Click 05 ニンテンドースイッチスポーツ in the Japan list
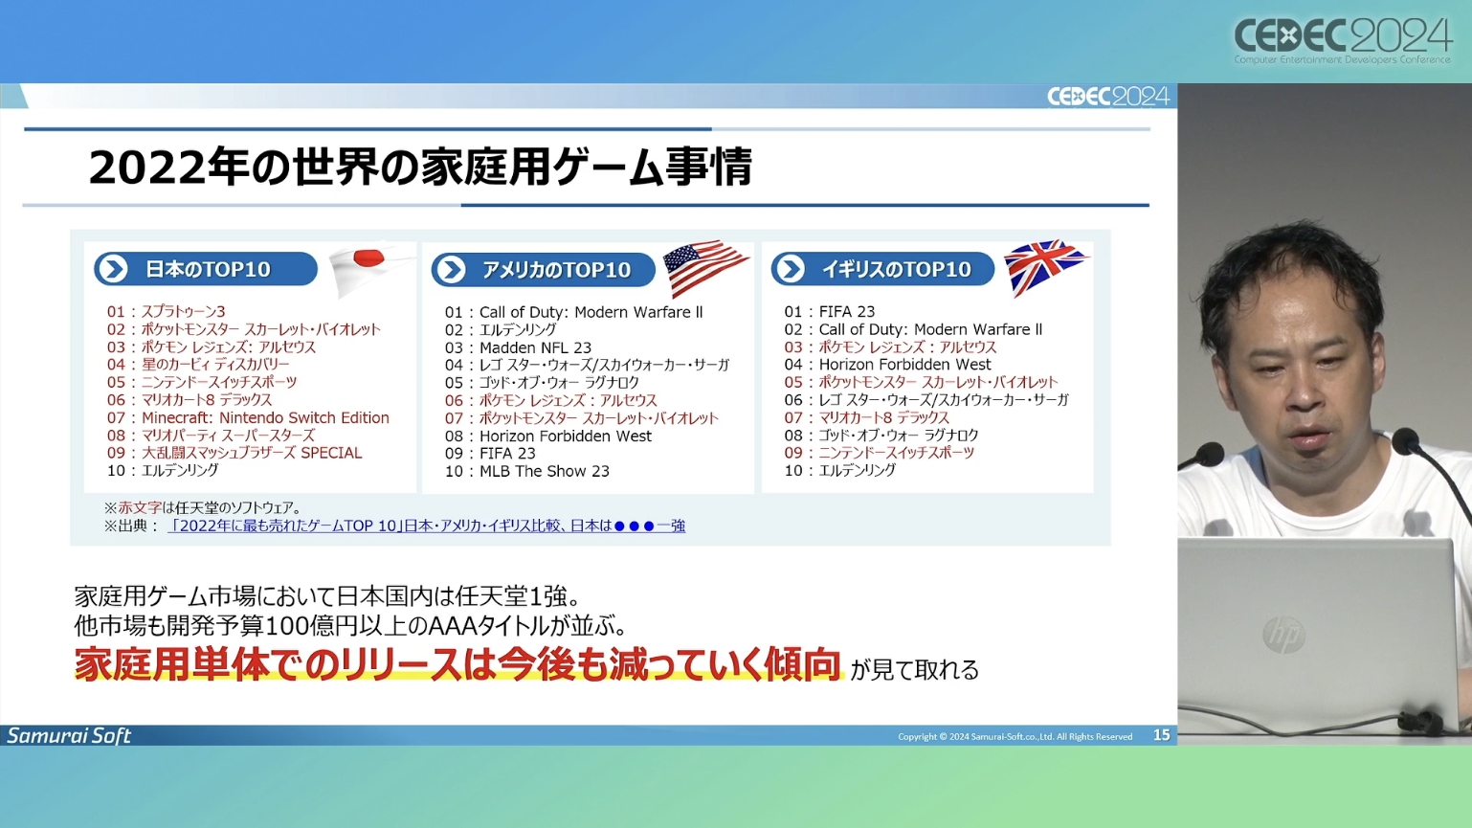Viewport: 1472px width, 828px height. point(202,382)
